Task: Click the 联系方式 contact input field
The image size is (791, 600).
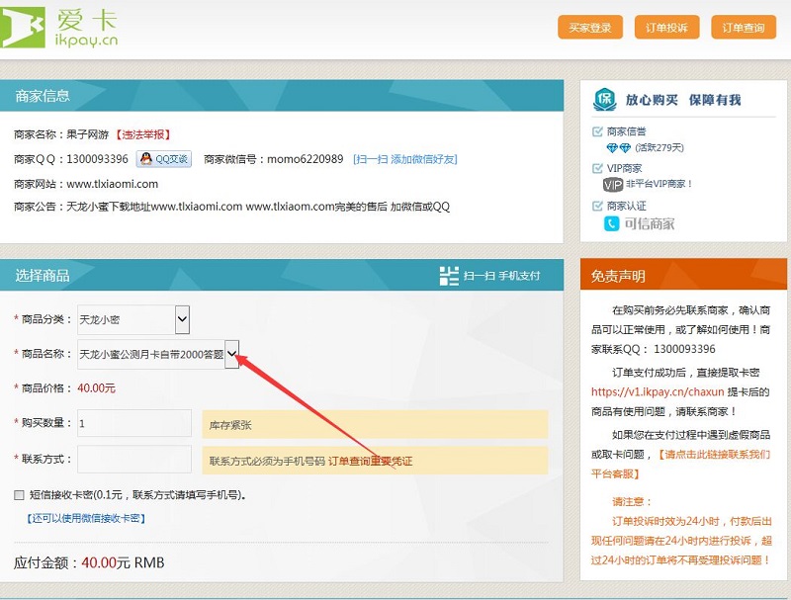Action: point(134,460)
